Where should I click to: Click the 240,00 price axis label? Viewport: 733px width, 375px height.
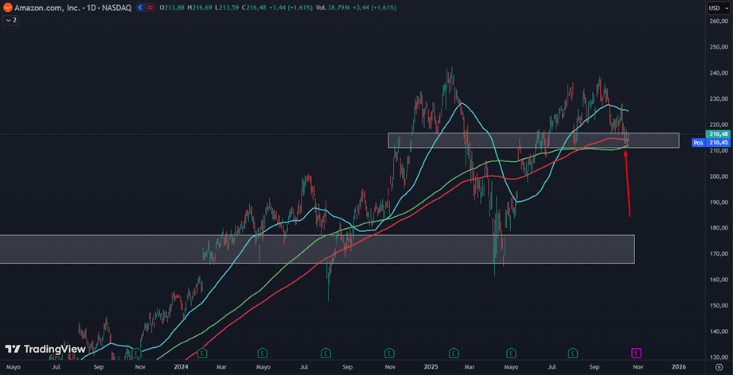pos(719,73)
